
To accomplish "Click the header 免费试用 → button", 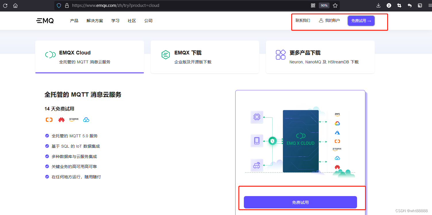I will pos(361,21).
